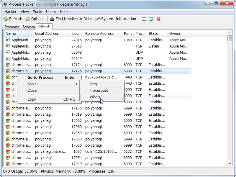This screenshot has height=177, width=236.
Task: Click Chrome icon in port 17019 row
Action: (x=8, y=114)
